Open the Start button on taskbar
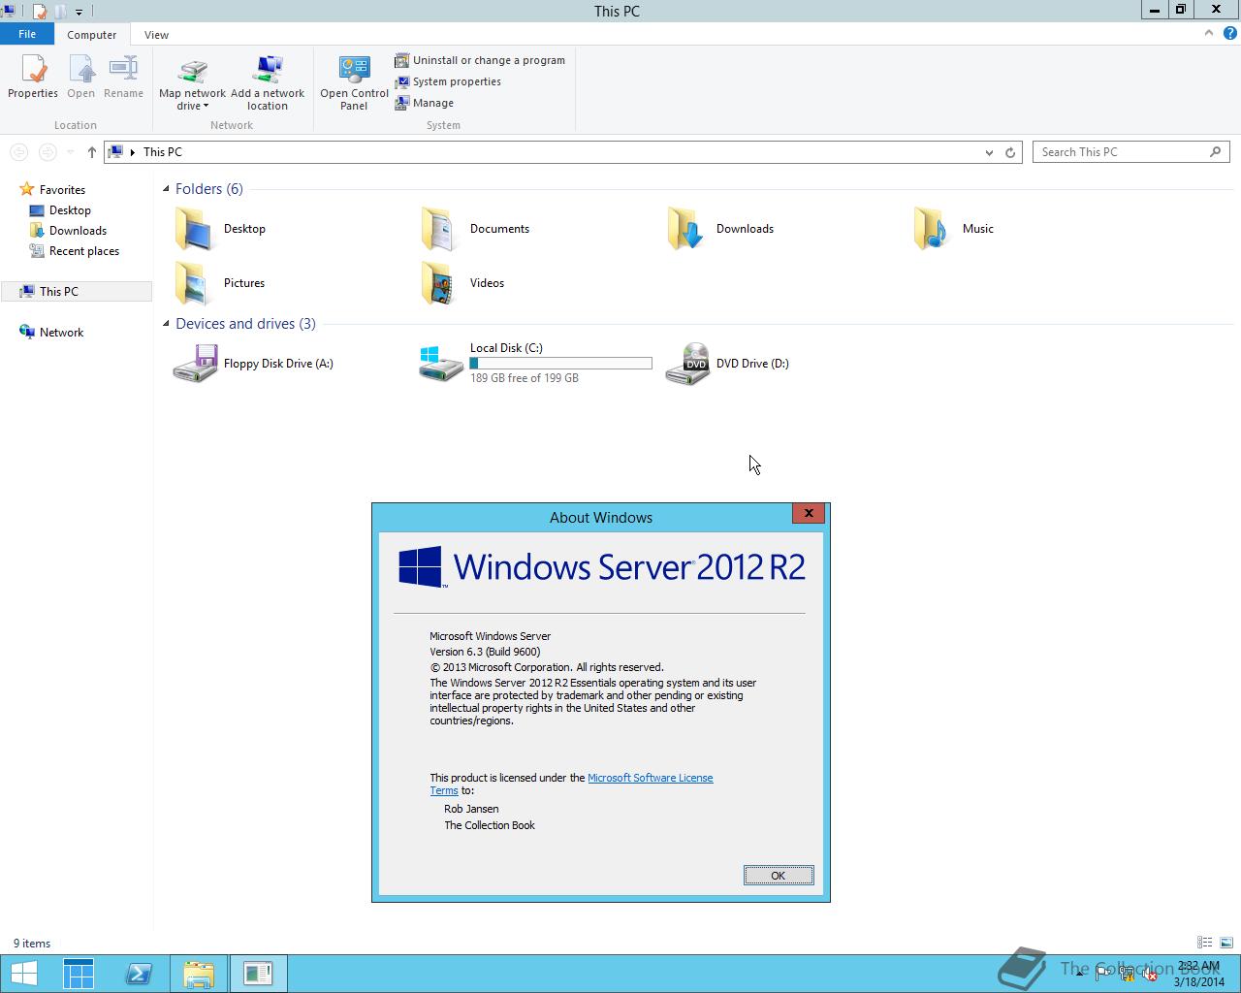The height and width of the screenshot is (993, 1241). coord(23,974)
